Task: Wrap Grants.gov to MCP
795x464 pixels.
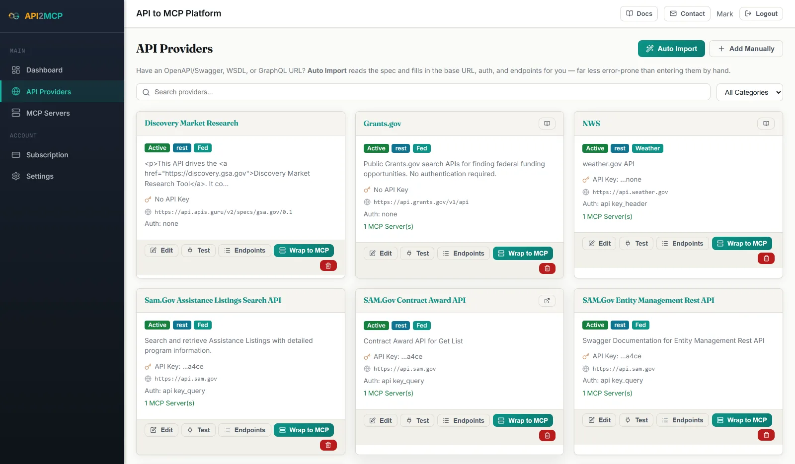Action: tap(523, 254)
